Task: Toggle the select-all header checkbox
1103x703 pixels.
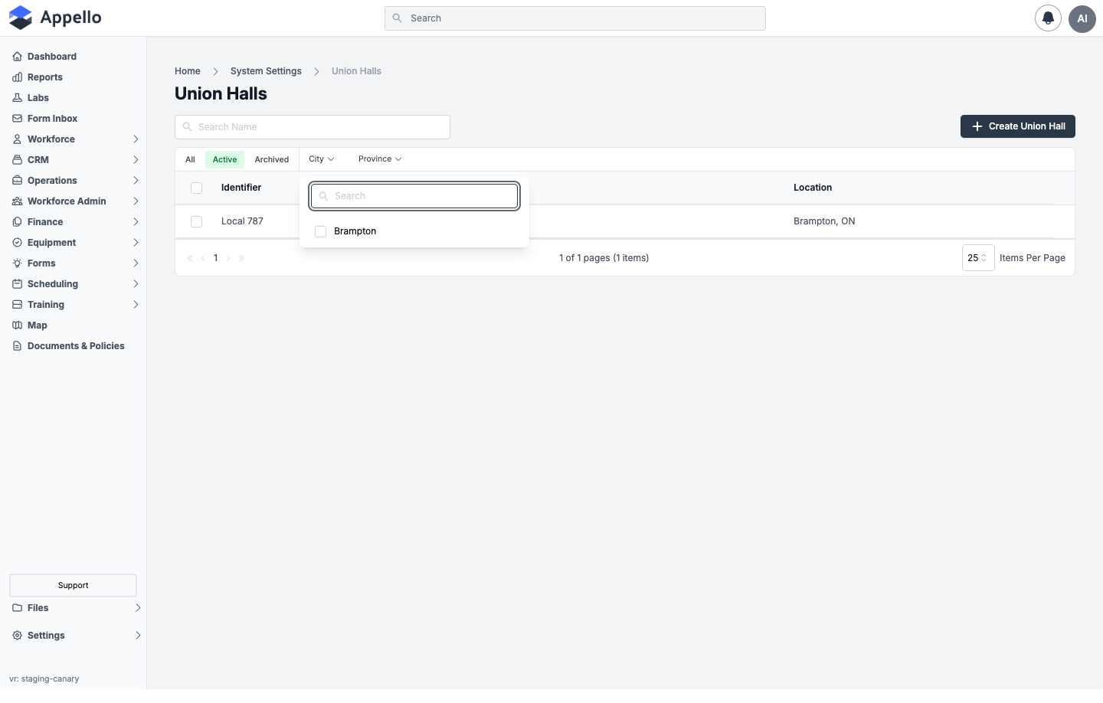Action: [x=196, y=188]
